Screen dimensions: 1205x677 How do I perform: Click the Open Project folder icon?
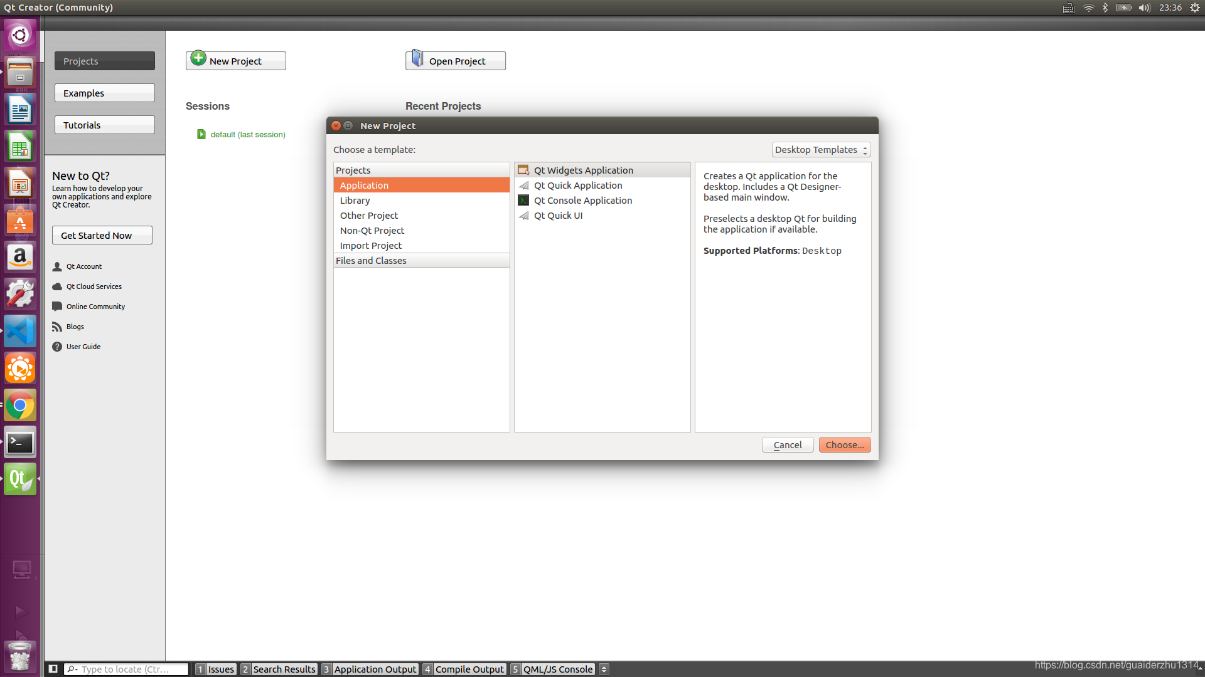[417, 58]
